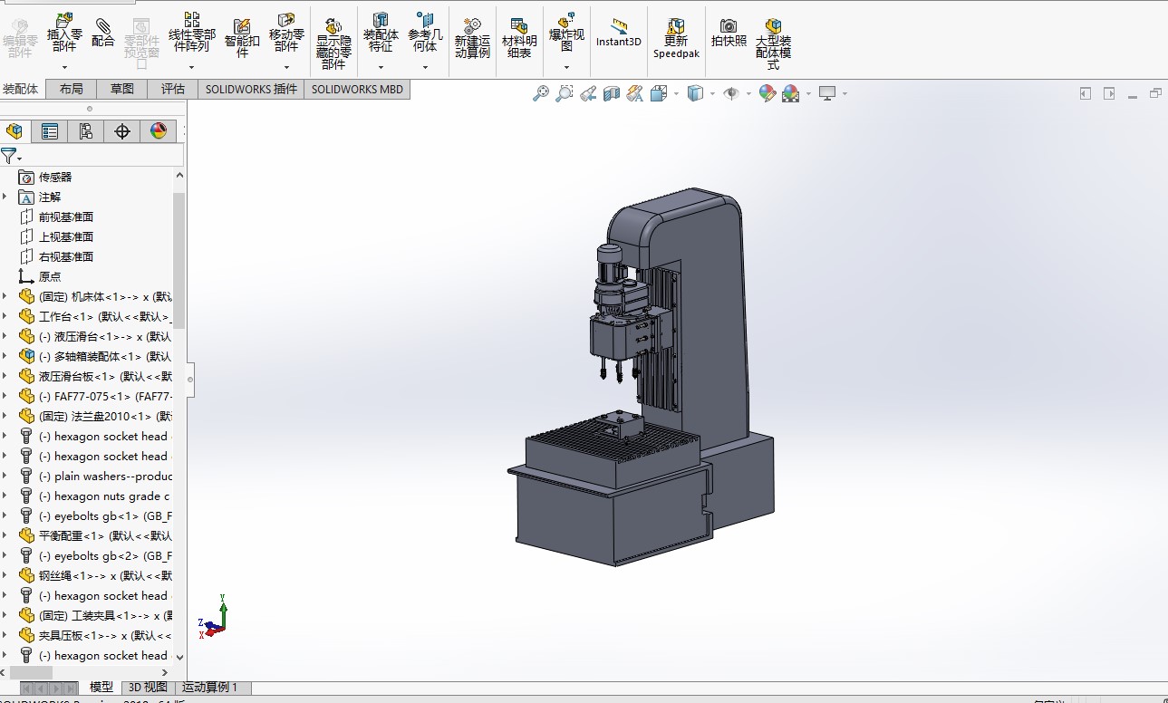Screen dimensions: 1168x703
Task: Open Apply Scene dropdown arrow
Action: click(x=807, y=93)
